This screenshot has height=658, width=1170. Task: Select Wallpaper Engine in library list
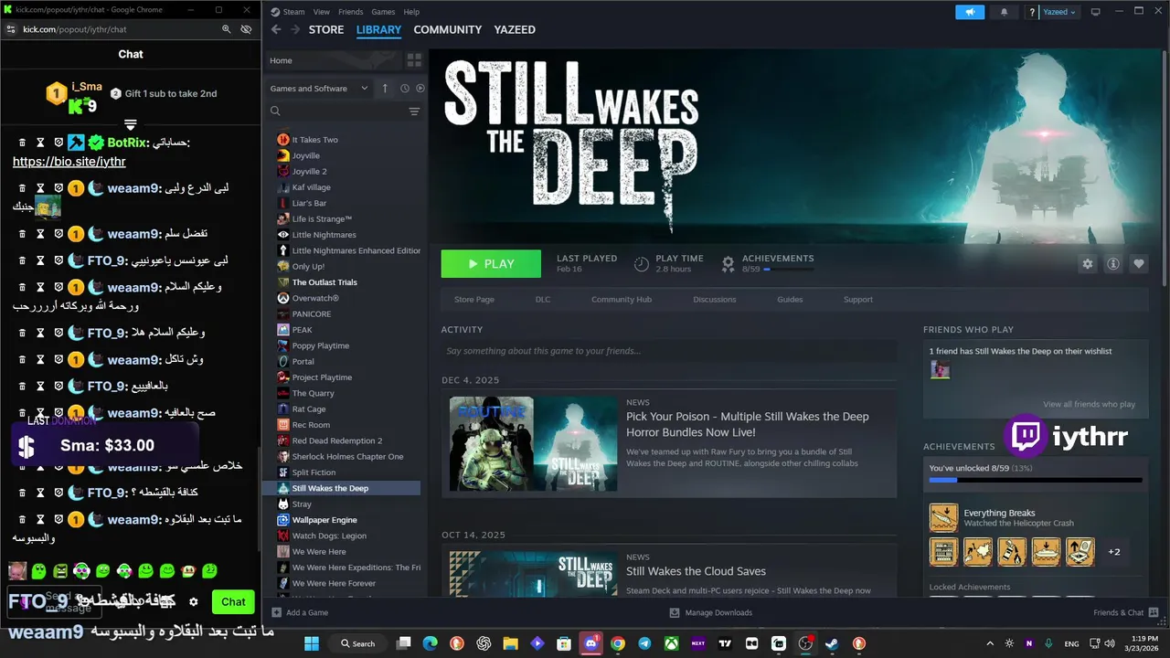tap(324, 520)
